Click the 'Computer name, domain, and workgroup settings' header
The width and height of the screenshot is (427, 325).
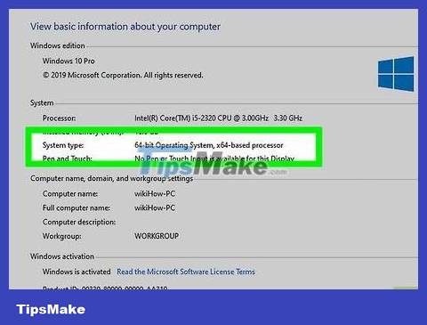[x=111, y=178]
